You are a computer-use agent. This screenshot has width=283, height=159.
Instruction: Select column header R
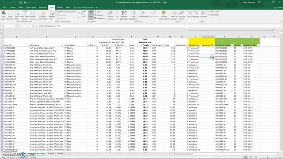coord(224,37)
